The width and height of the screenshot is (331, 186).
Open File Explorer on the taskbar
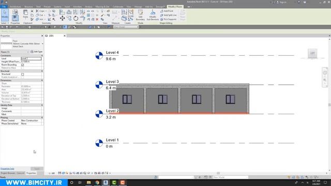pyautogui.click(x=88, y=182)
